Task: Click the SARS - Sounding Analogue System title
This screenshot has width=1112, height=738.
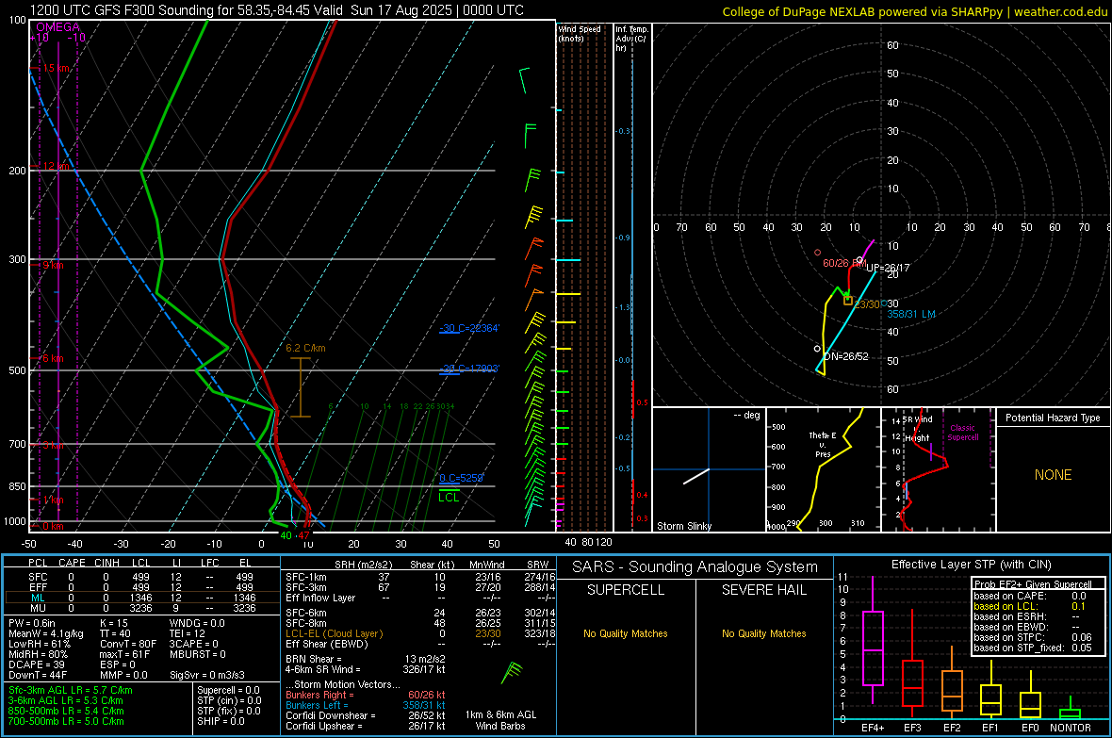Action: [695, 566]
